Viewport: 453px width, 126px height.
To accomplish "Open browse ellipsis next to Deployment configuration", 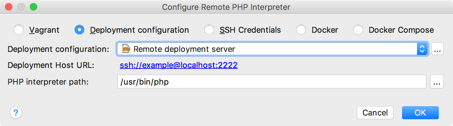I will pyautogui.click(x=437, y=49).
